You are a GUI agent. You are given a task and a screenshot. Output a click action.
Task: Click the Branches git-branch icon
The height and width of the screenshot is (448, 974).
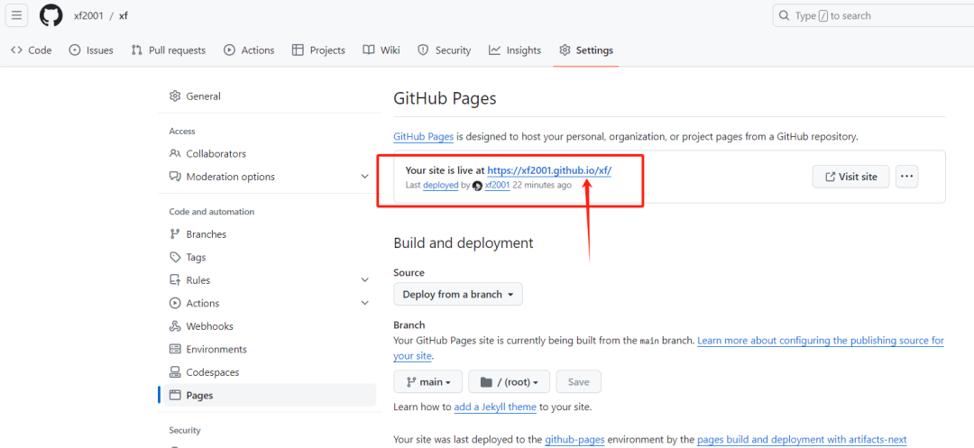point(175,234)
